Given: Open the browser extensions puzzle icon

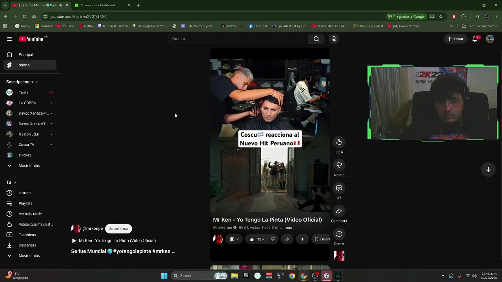Looking at the screenshot, I should [x=464, y=16].
